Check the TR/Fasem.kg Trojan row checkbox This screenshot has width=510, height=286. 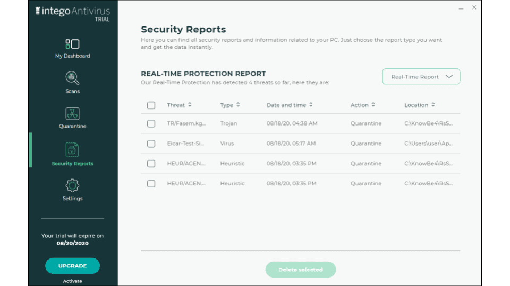[x=151, y=123]
